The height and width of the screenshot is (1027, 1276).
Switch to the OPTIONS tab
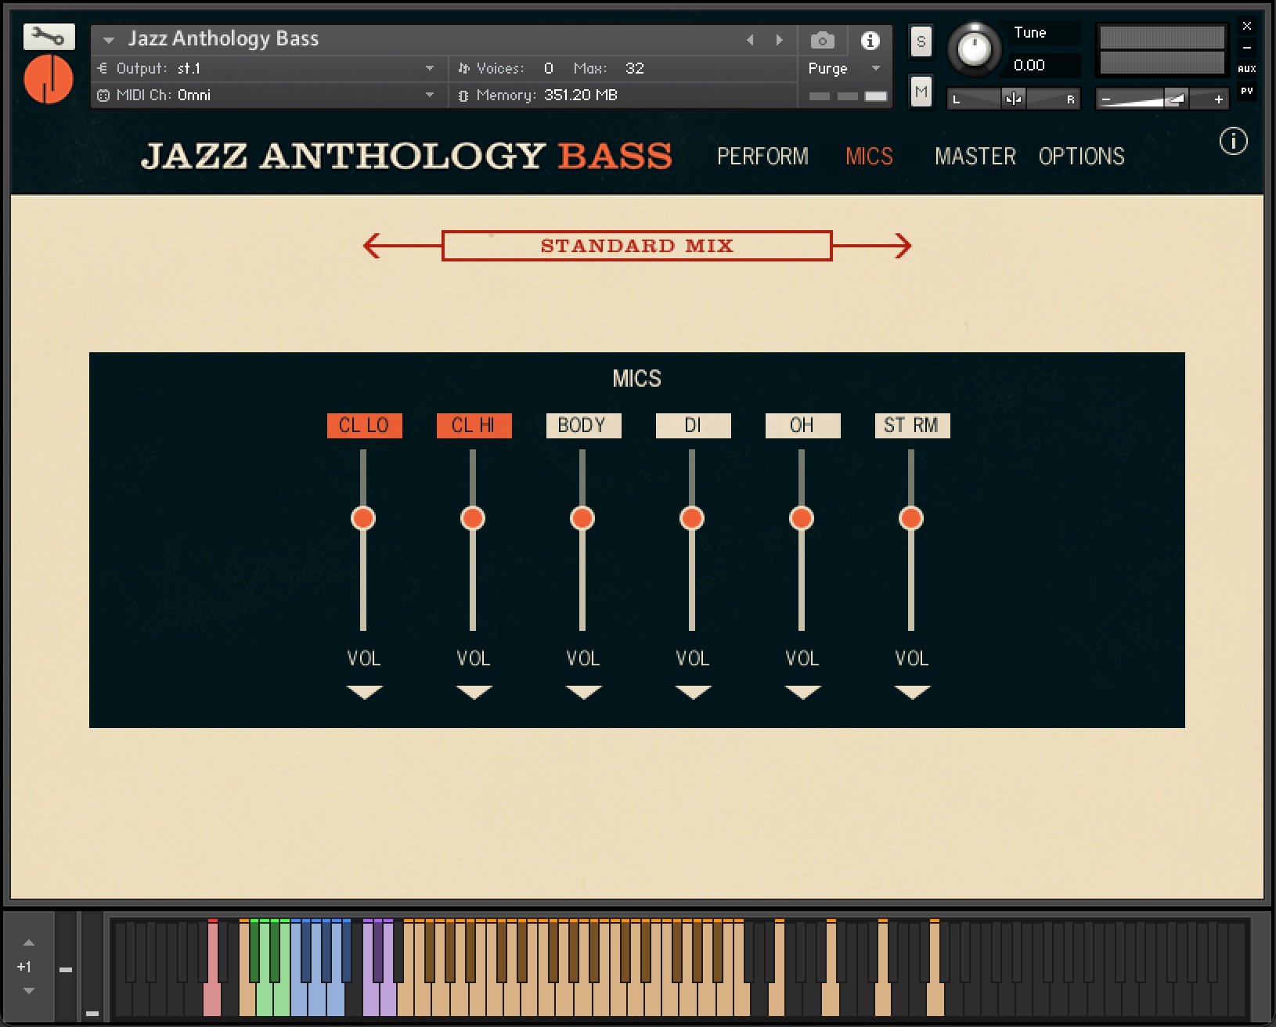coord(1081,157)
